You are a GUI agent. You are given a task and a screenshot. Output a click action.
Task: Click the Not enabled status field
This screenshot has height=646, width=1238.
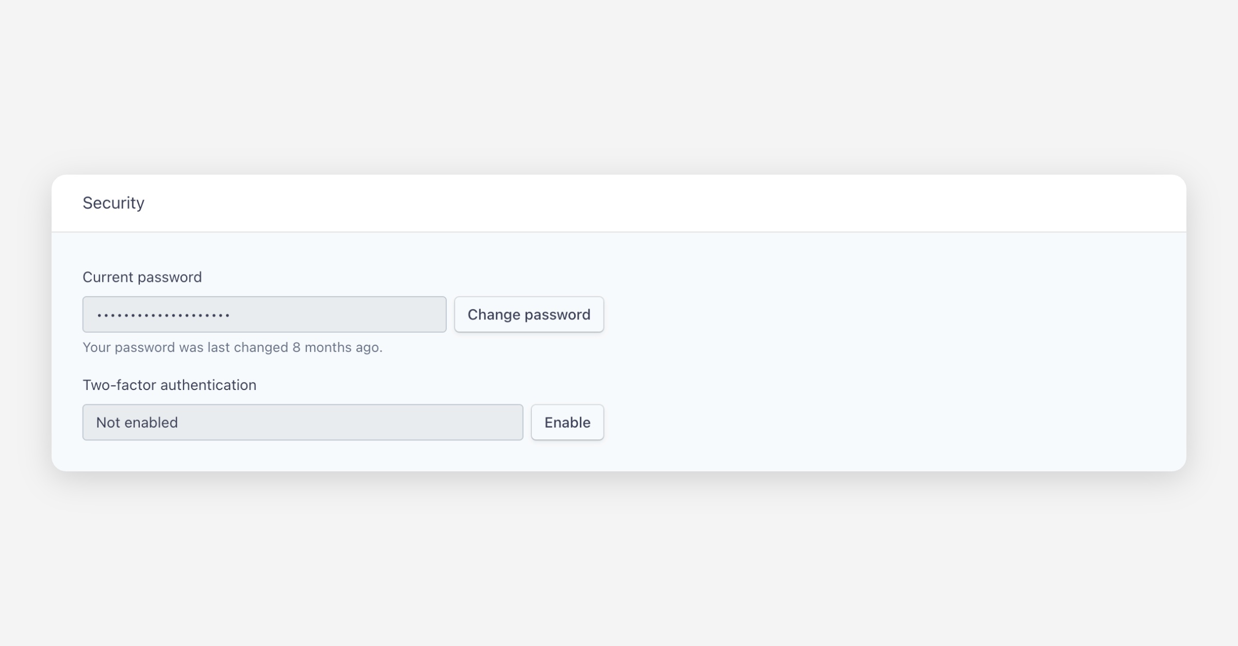(302, 422)
